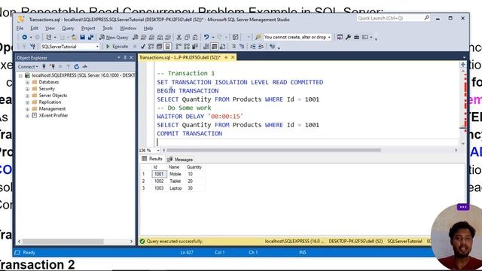The height and width of the screenshot is (271, 482).
Task: Open the Connect dropdown in Object Explorer
Action: click(x=28, y=66)
